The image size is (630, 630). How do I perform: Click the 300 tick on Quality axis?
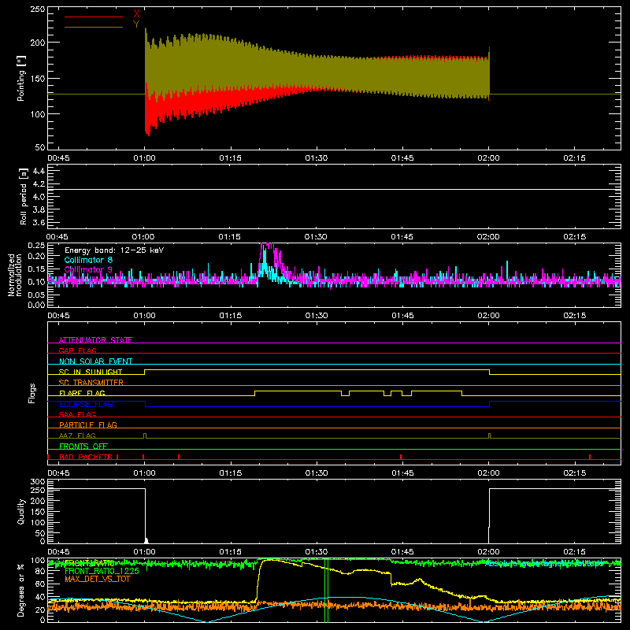point(38,482)
